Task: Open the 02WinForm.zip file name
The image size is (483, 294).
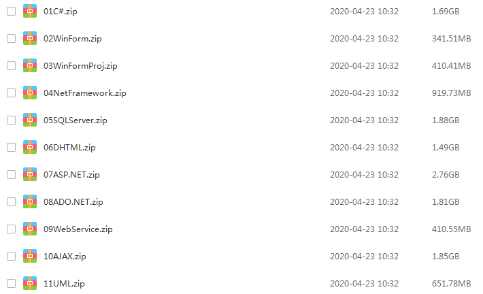Action: pyautogui.click(x=72, y=39)
